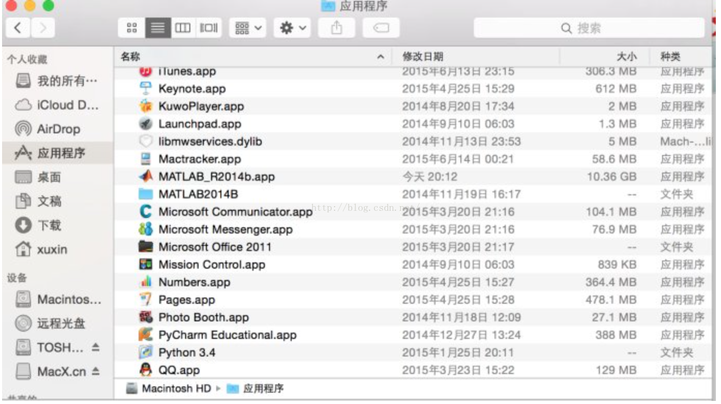This screenshot has height=404, width=721.
Task: Select the Python 3.4 folder icon
Action: tap(146, 352)
